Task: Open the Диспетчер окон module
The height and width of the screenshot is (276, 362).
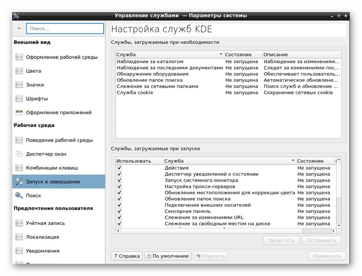Action: [x=59, y=154]
